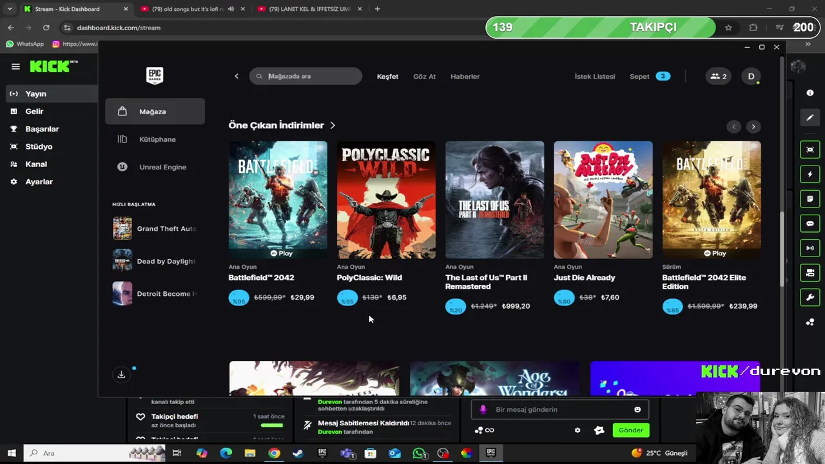This screenshot has width=825, height=464.
Task: Click the Battlefield 2042 title text
Action: tap(261, 278)
